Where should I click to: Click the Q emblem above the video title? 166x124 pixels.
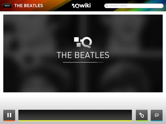[83, 42]
